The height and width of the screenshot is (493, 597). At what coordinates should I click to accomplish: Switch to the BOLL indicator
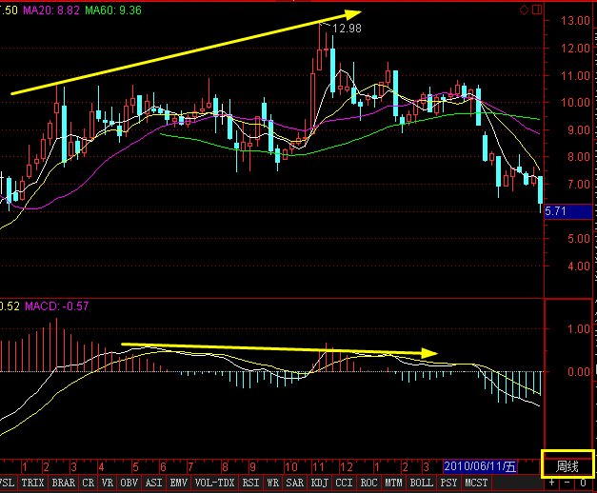421,483
